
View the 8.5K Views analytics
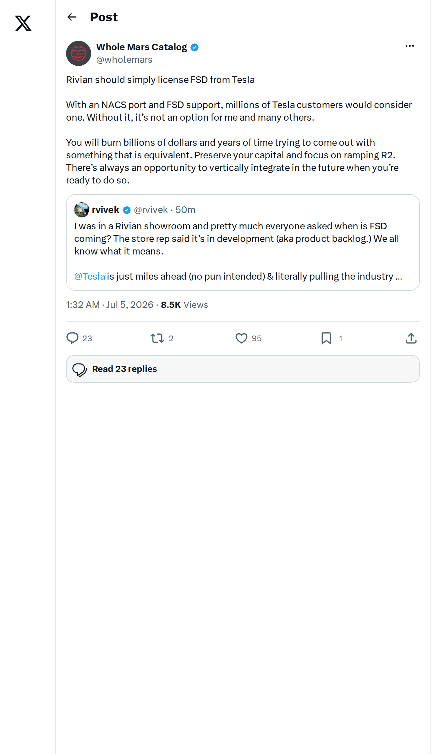(184, 305)
